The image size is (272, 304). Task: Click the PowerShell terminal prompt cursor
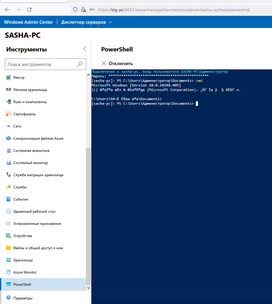click(x=197, y=103)
